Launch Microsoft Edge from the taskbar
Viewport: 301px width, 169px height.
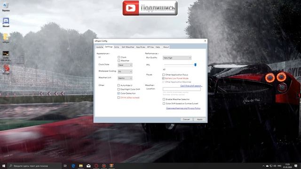pos(73,166)
